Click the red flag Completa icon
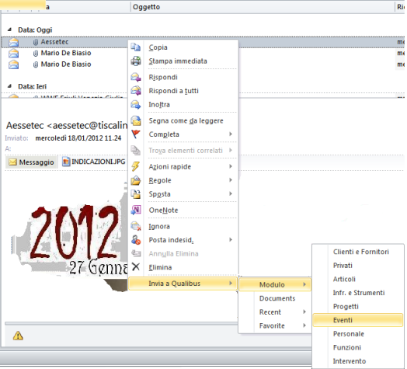 [136, 134]
